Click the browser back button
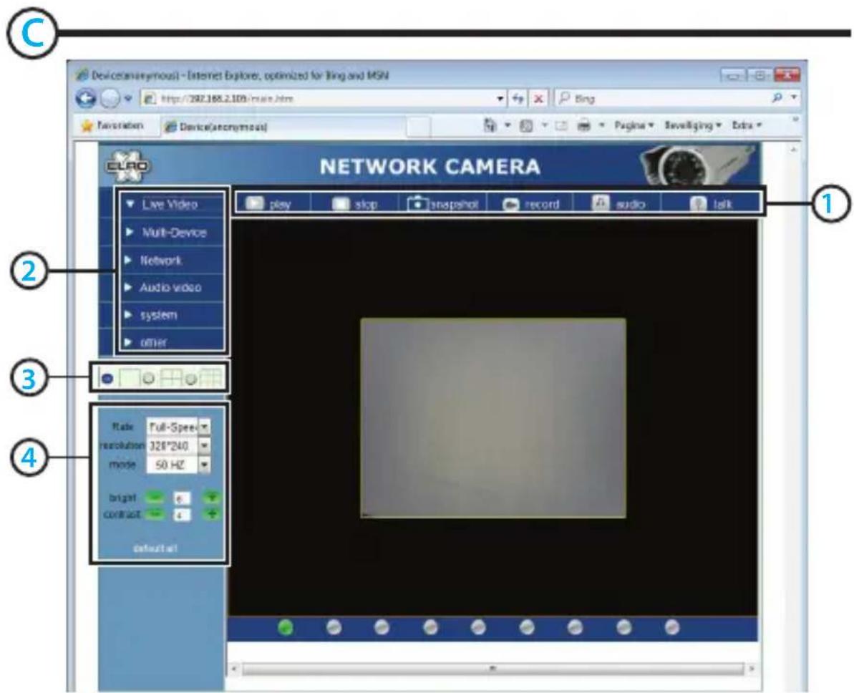 (86, 98)
